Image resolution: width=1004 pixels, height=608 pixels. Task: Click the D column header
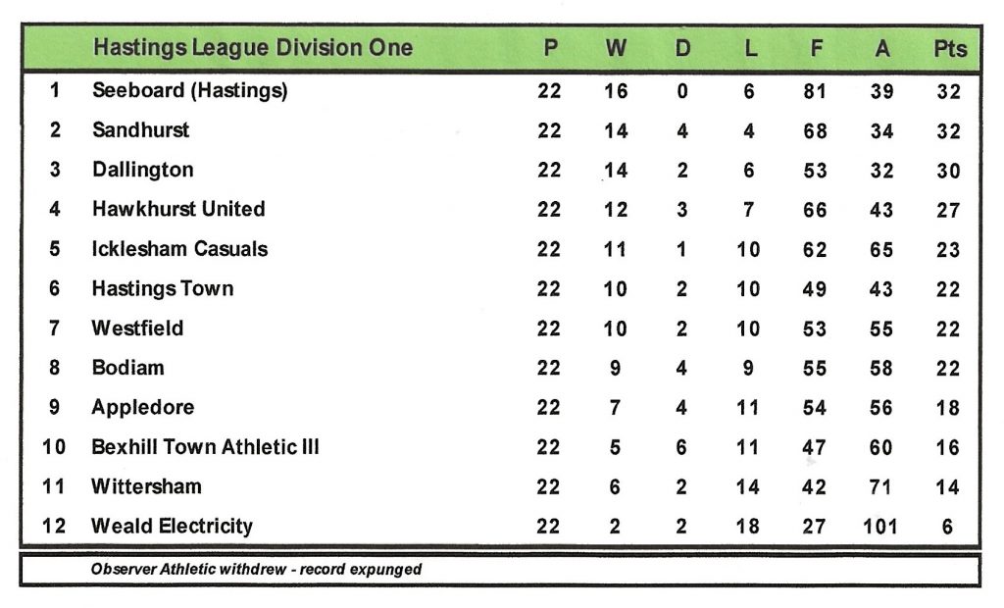coord(682,49)
